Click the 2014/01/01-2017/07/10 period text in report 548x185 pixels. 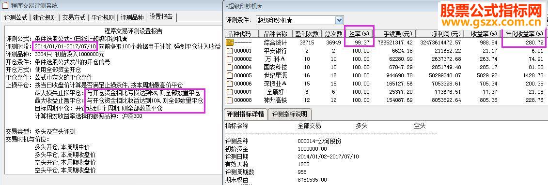[x=65, y=46]
